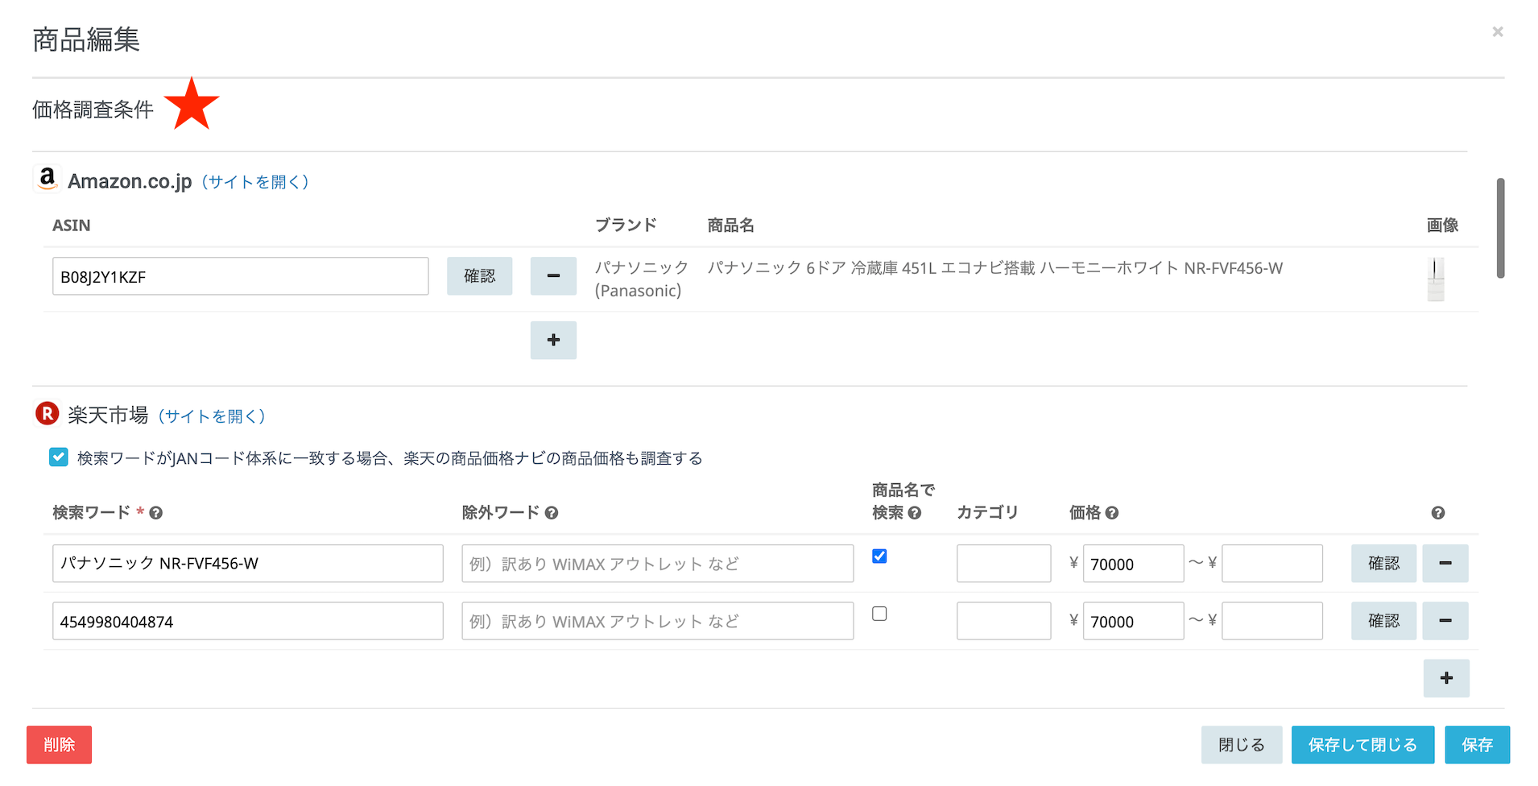Click the vertical scrollbar on the right

pyautogui.click(x=1500, y=228)
